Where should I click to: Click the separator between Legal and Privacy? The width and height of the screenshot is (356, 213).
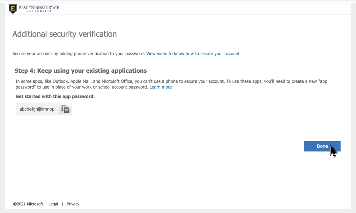point(62,204)
